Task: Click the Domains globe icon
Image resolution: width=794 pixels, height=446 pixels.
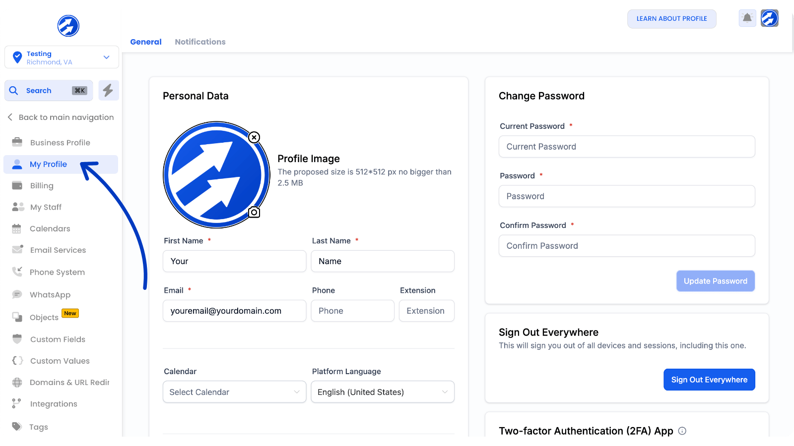Action: tap(17, 382)
